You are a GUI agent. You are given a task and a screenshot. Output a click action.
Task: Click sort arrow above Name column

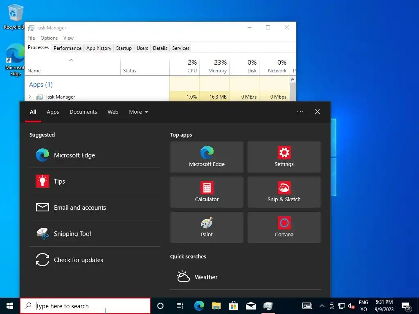(x=71, y=61)
